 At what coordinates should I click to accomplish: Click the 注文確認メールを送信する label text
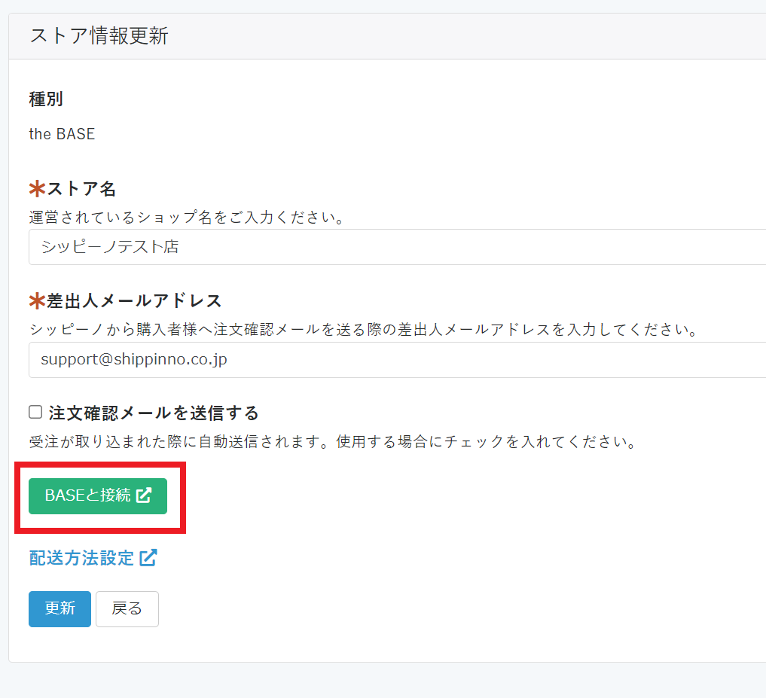[153, 413]
